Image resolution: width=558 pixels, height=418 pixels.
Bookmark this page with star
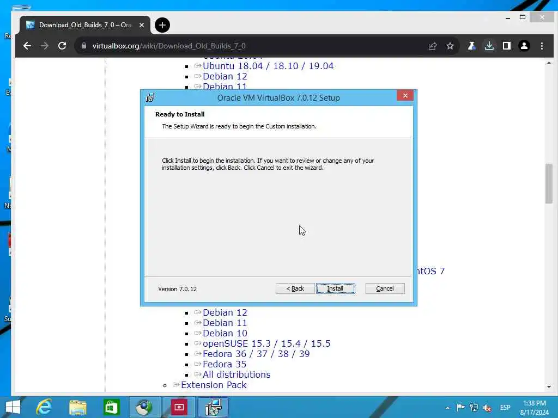click(450, 46)
